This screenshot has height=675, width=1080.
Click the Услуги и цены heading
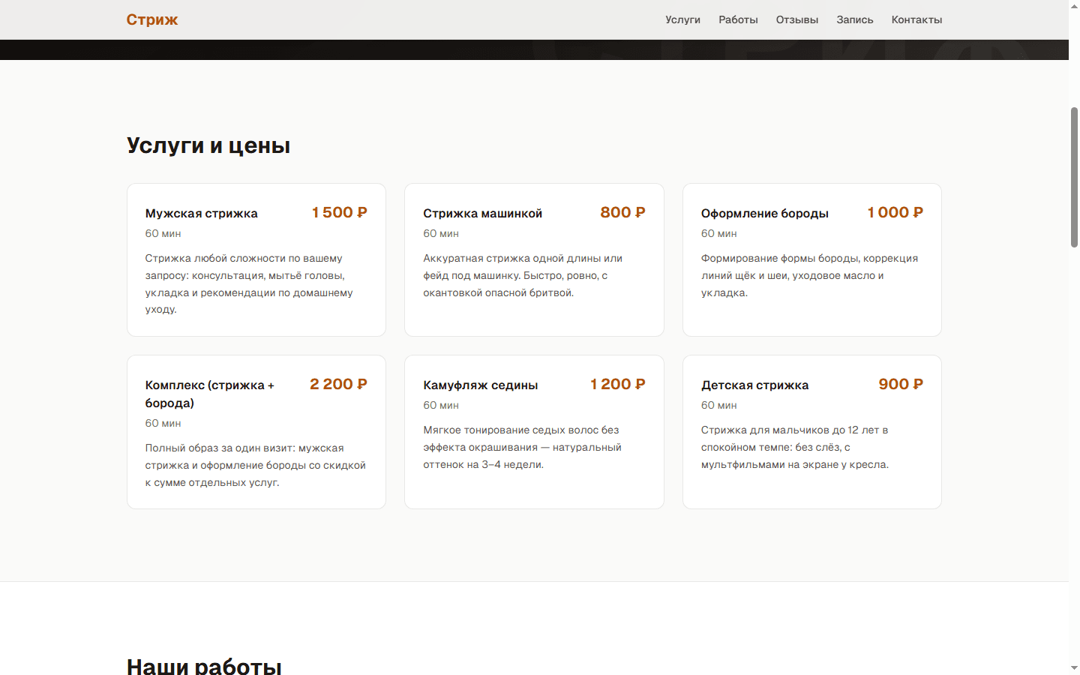pos(208,145)
